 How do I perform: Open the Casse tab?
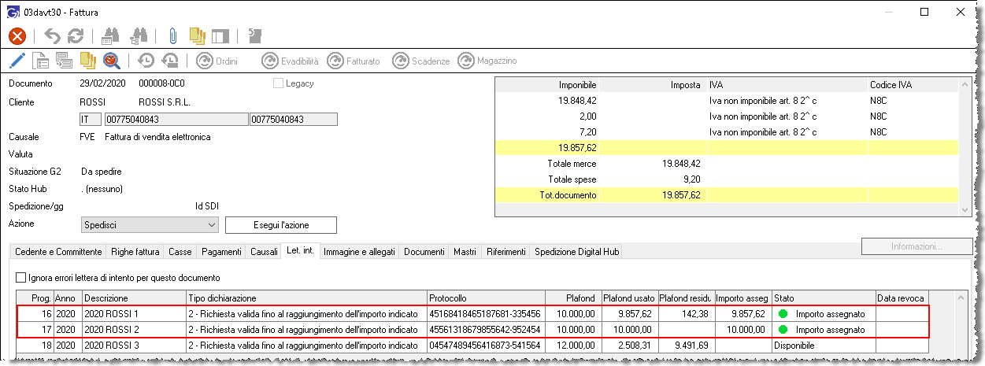(180, 252)
